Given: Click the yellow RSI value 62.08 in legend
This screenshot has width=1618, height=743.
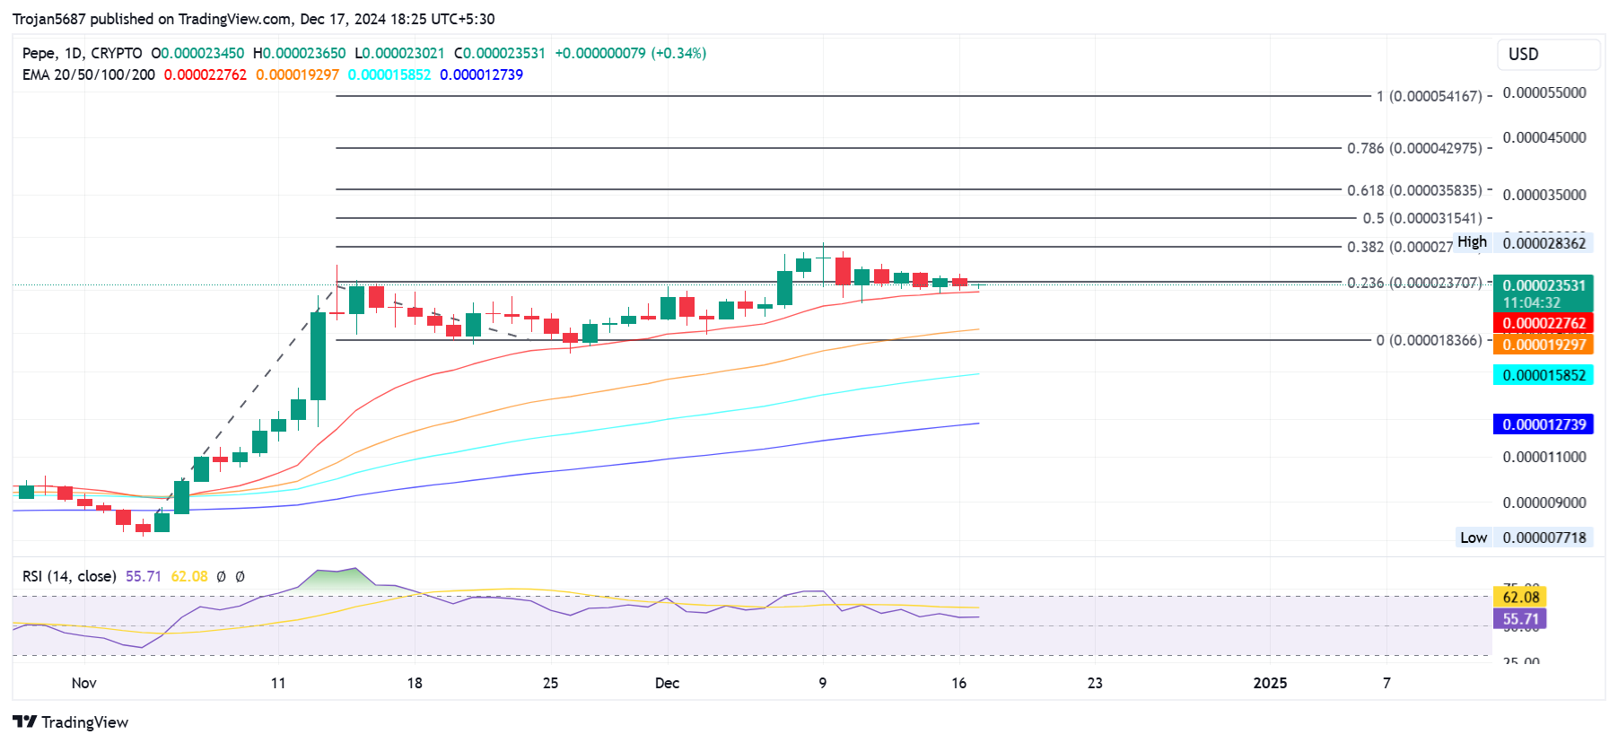Looking at the screenshot, I should pos(189,576).
